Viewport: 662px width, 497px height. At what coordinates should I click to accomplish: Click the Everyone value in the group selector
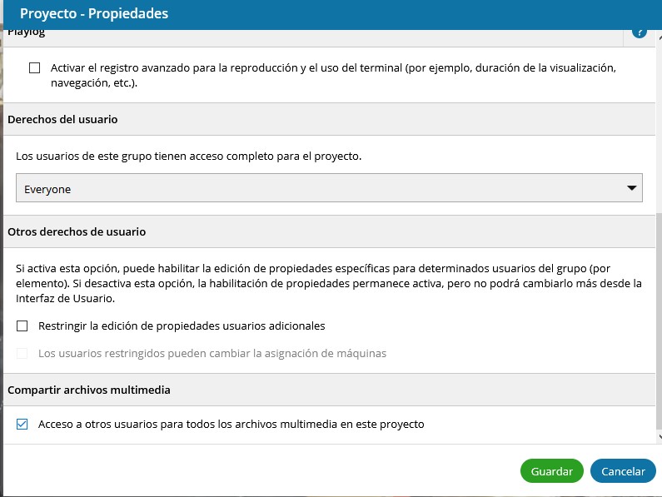[48, 189]
